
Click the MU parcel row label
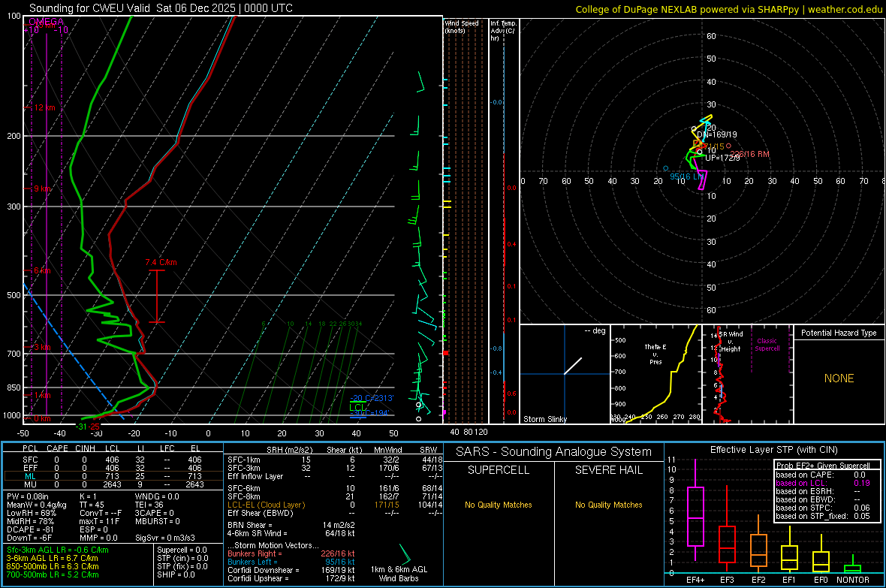coord(30,484)
